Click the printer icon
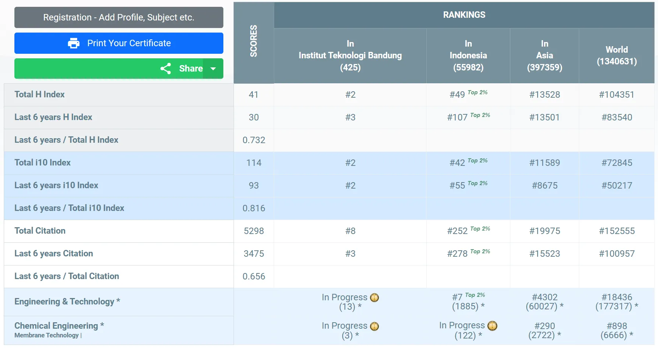Viewport: 658px width, 348px height. (73, 43)
